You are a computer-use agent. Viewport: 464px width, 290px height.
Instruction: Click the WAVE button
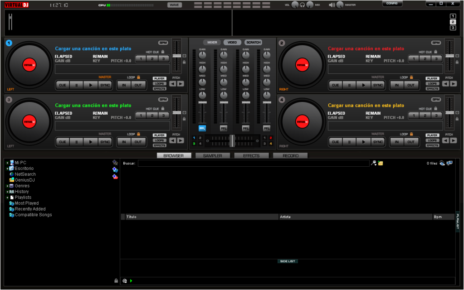coord(175,5)
